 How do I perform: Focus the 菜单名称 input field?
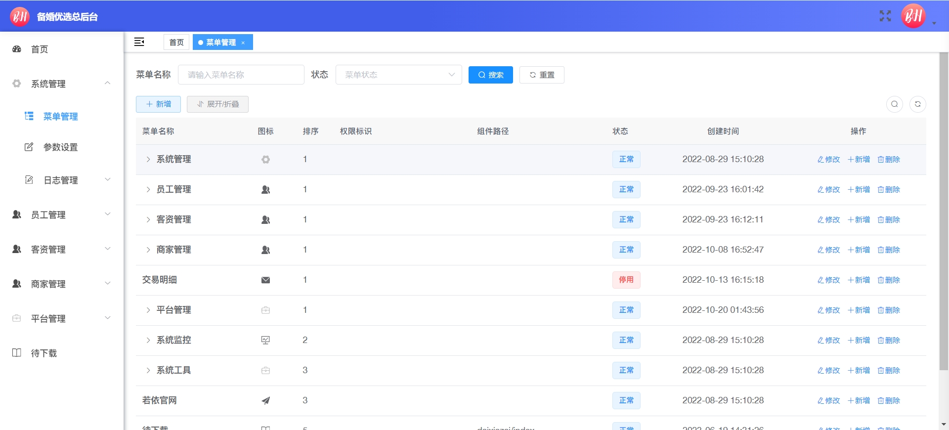(241, 75)
